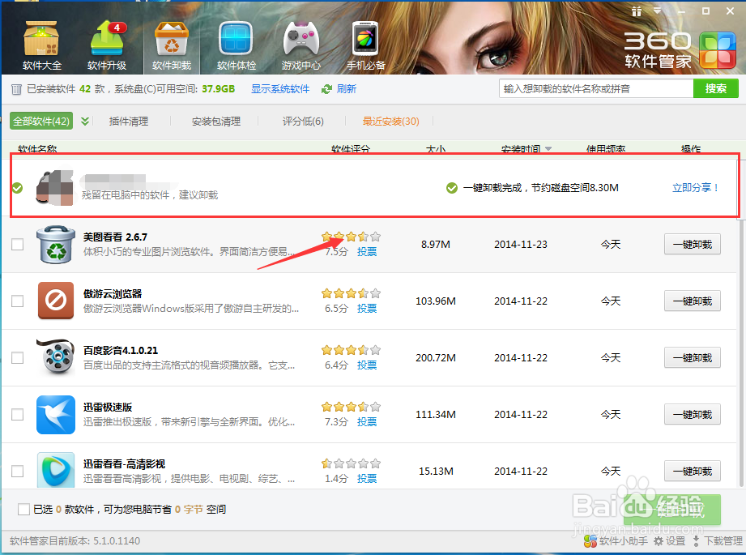
Task: Sort by 安装时间 column arrow
Action: (548, 149)
